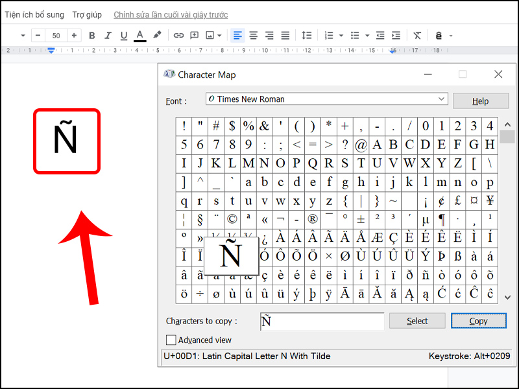Open the highlight color pen tool

pyautogui.click(x=157, y=36)
